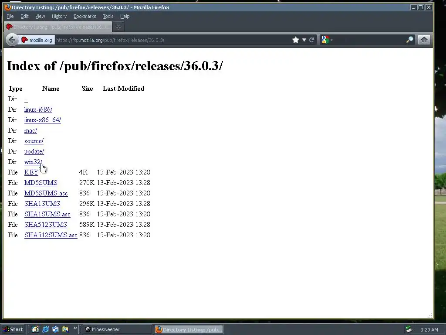
Task: Click the 589K size value
Action: [87, 225]
